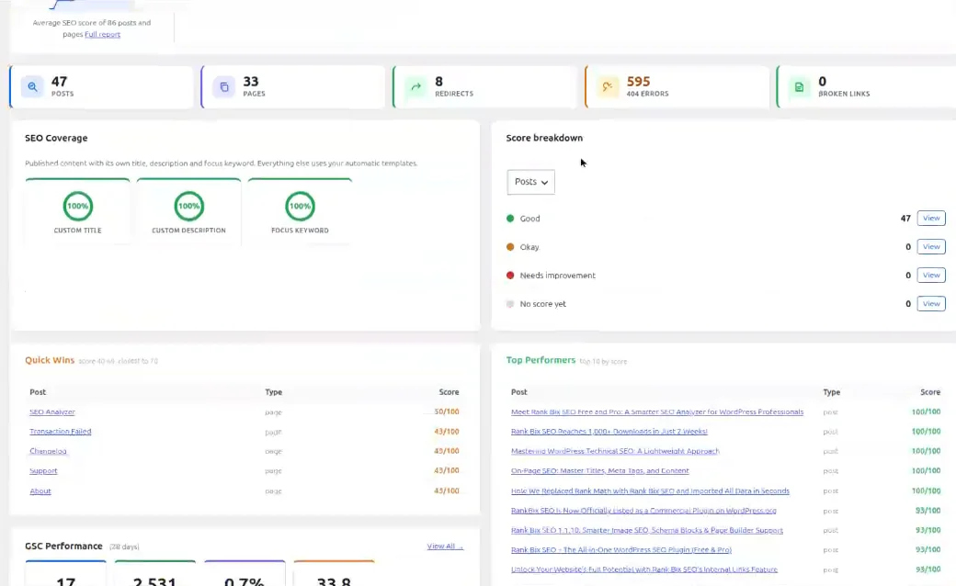956x586 pixels.
Task: Click the orange Okay status dot
Action: point(510,247)
